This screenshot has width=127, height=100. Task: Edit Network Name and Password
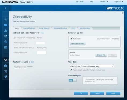tap(43, 33)
